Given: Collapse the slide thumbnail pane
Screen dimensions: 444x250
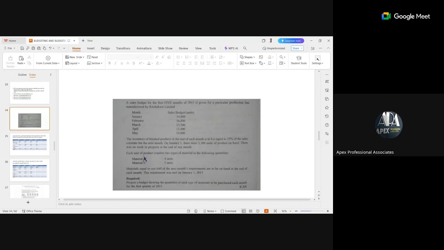Looking at the screenshot, I should click(x=51, y=75).
